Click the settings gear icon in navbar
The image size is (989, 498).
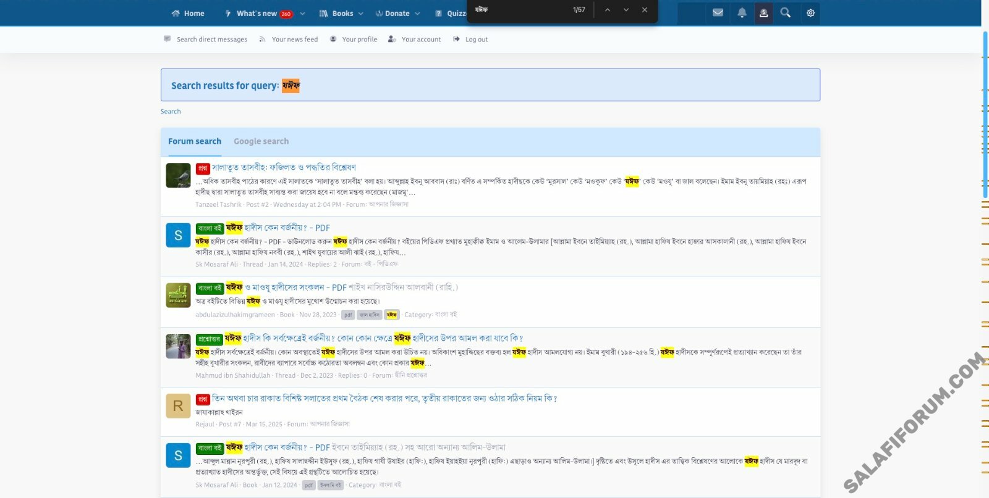click(810, 13)
